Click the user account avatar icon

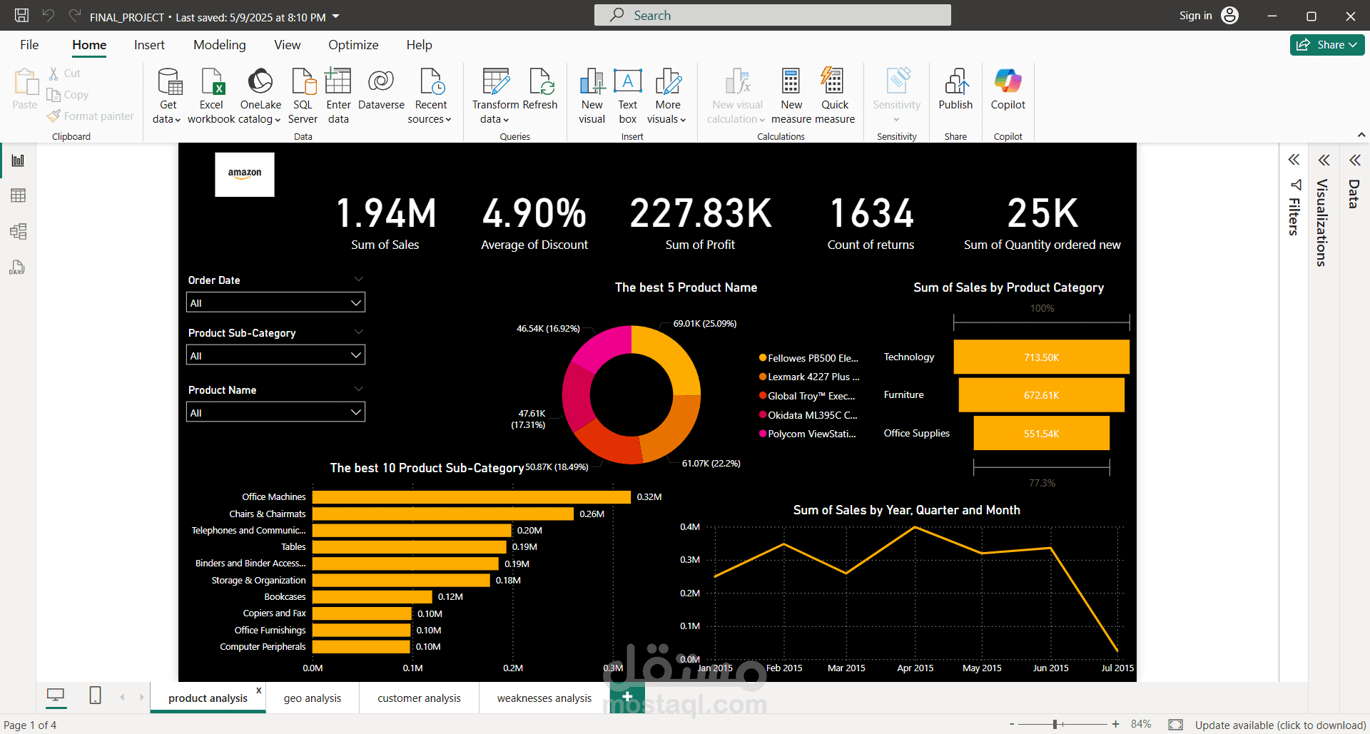[x=1229, y=16]
